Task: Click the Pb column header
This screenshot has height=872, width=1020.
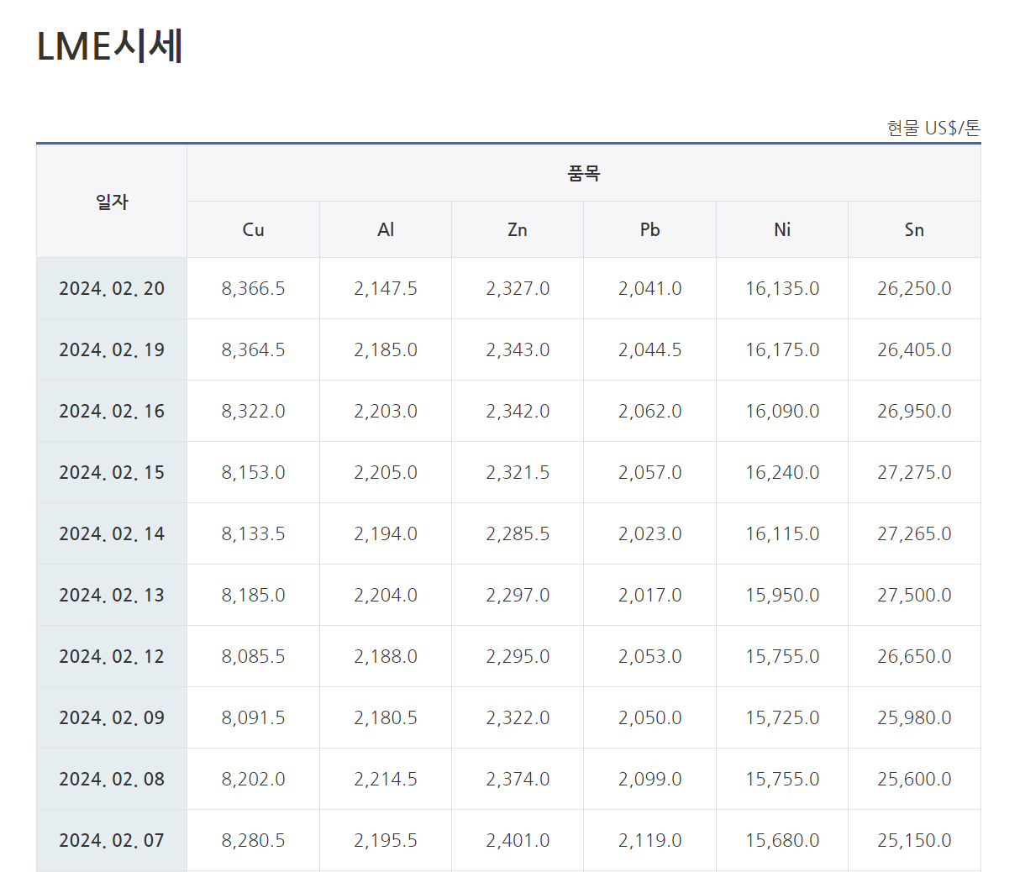Action: point(649,229)
